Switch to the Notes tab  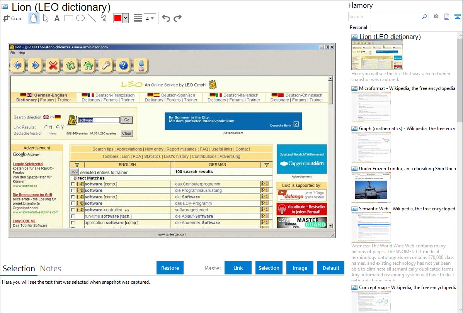pyautogui.click(x=51, y=269)
